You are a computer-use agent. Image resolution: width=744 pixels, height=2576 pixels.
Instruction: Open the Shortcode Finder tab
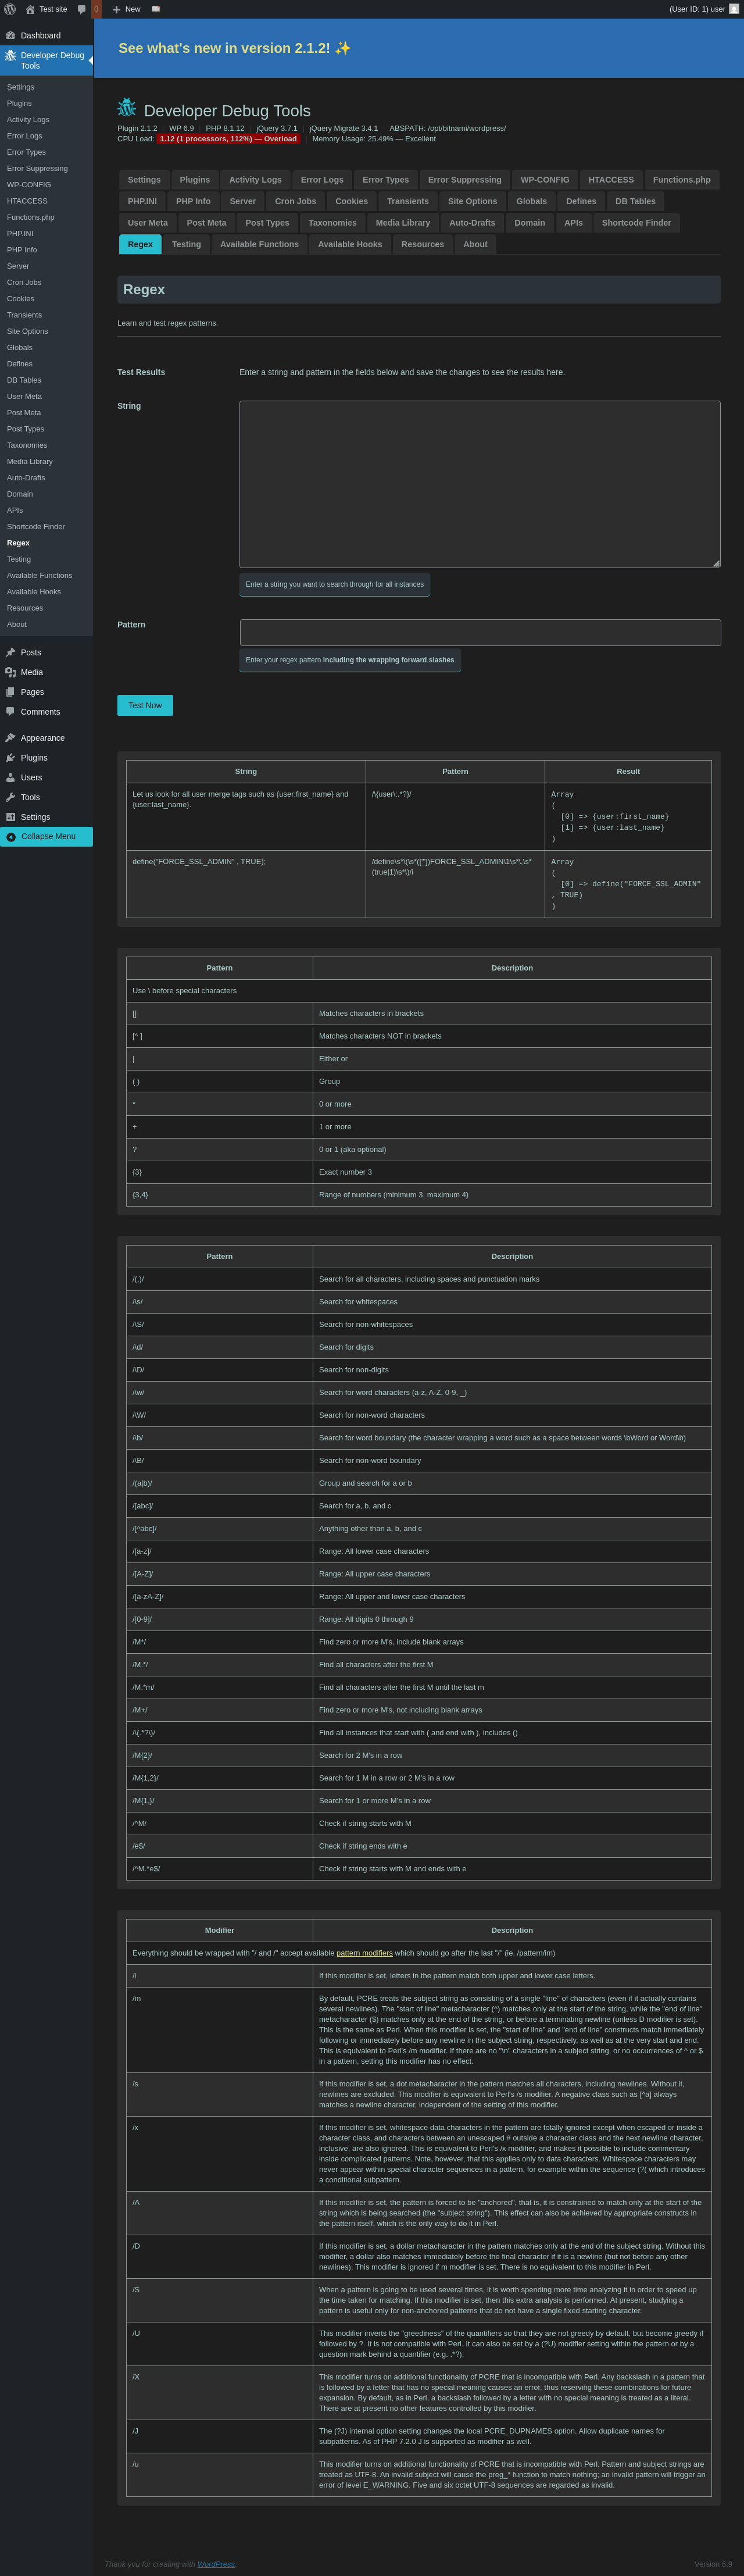[x=636, y=223]
